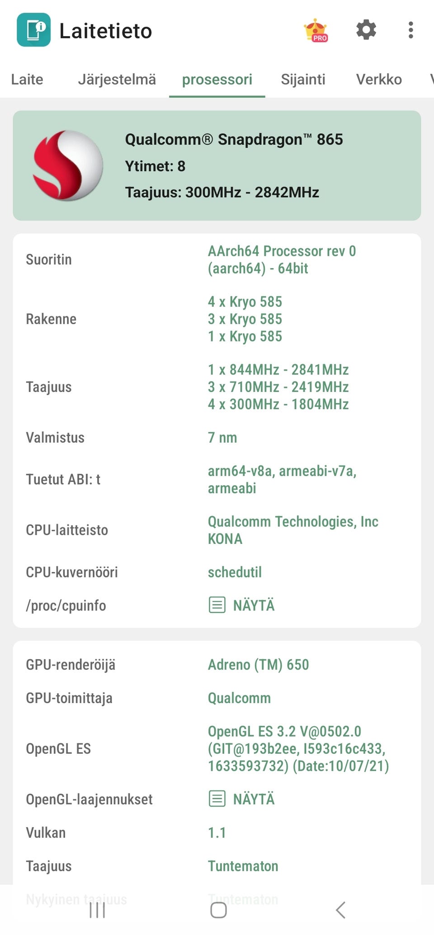434x935 pixels.
Task: Tap the Laitetieto app logo icon
Action: point(33,30)
